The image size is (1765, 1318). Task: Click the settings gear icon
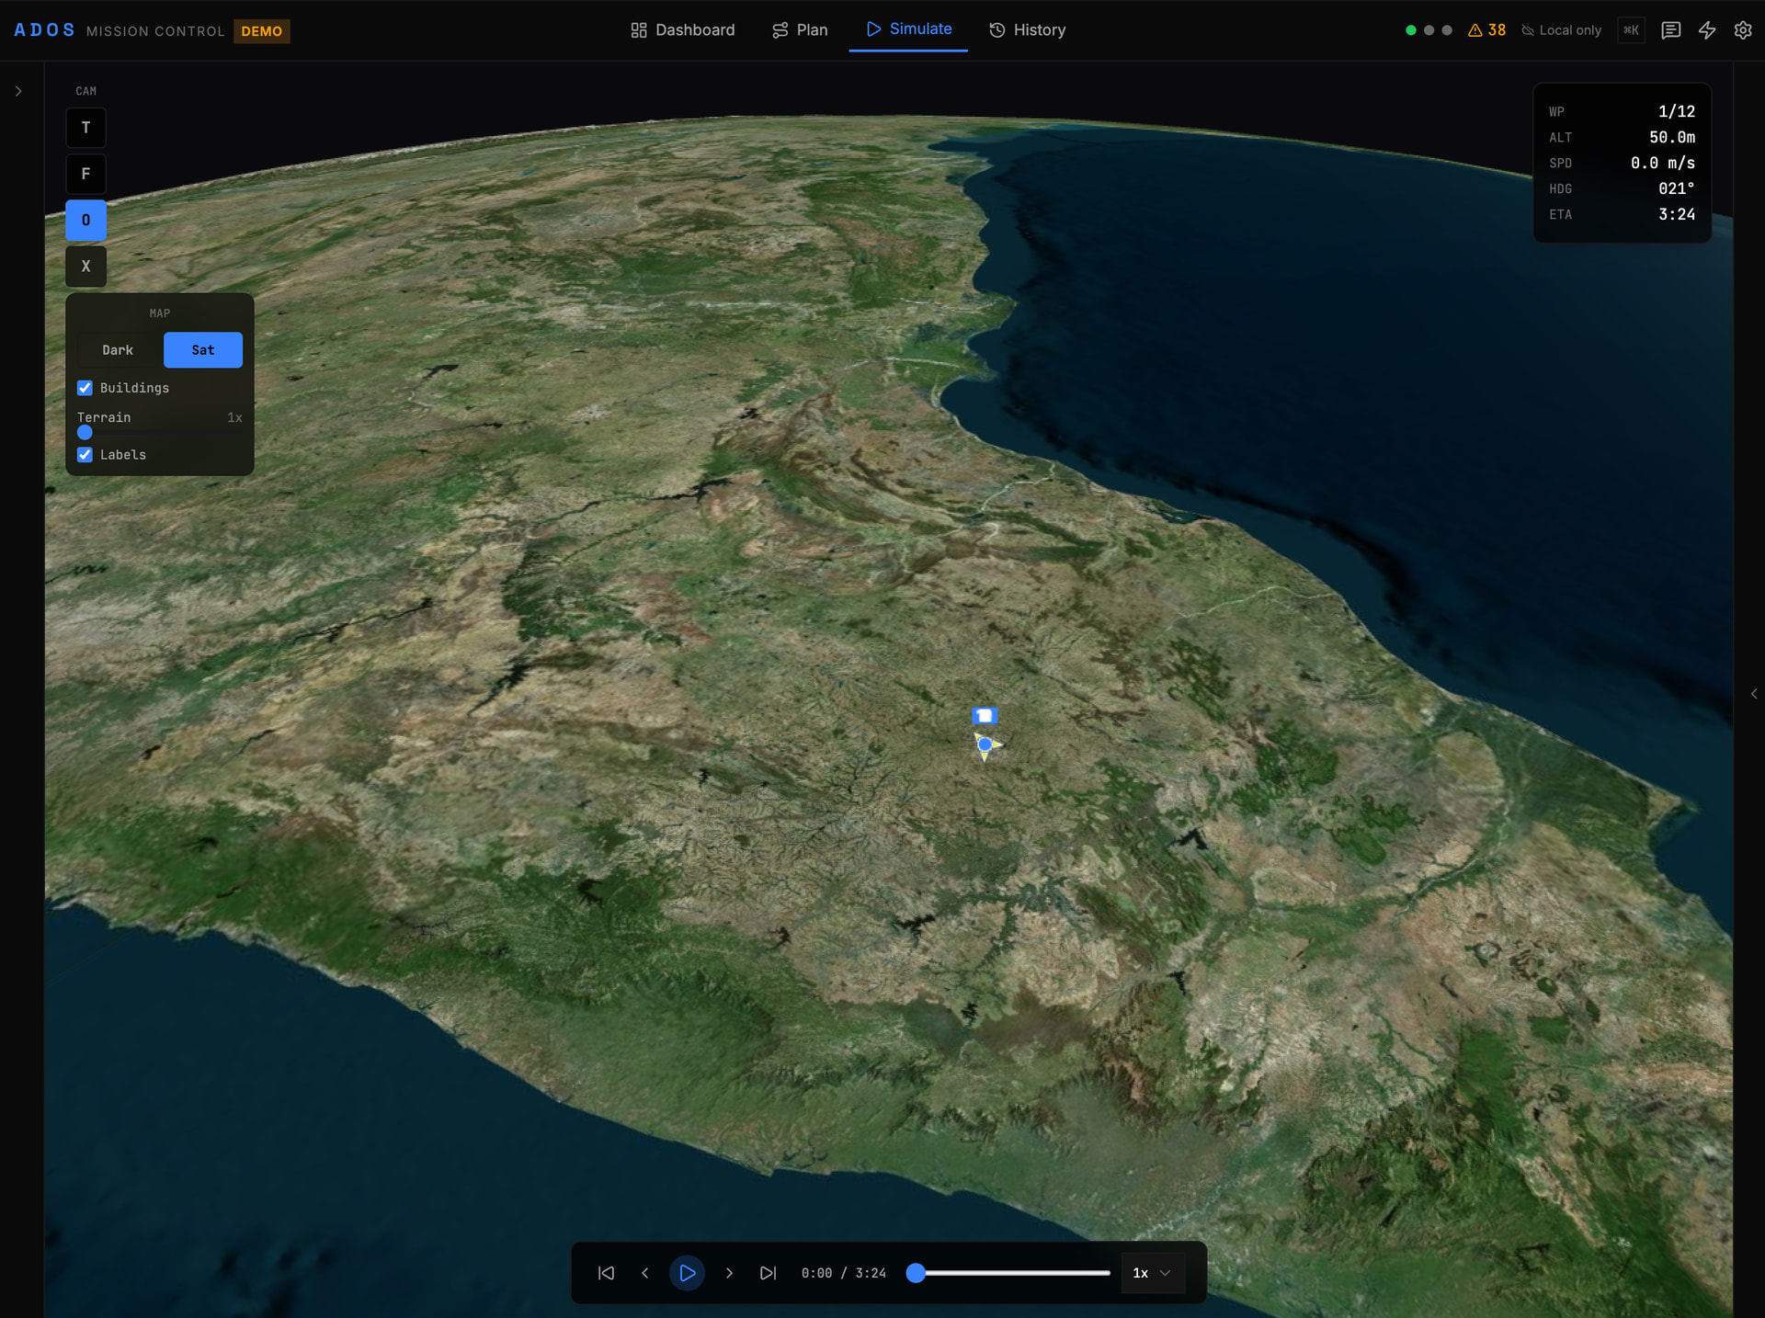pyautogui.click(x=1742, y=30)
